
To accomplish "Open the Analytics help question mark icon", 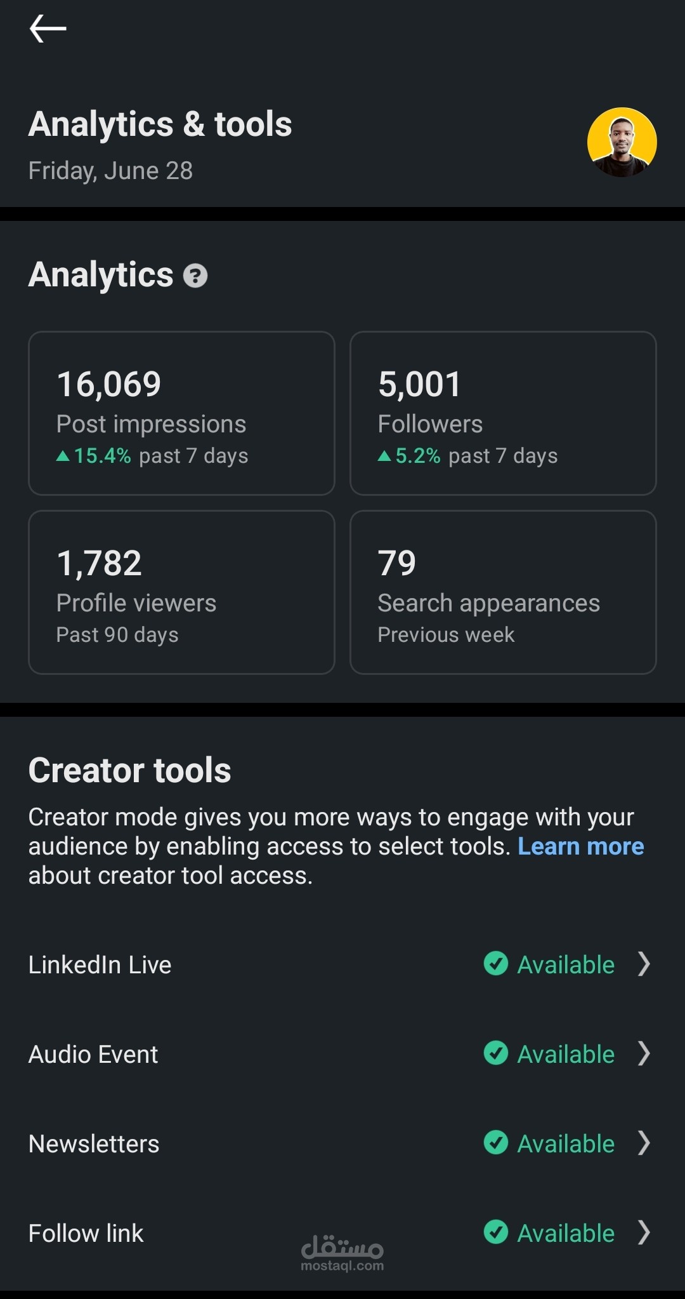I will (x=195, y=276).
